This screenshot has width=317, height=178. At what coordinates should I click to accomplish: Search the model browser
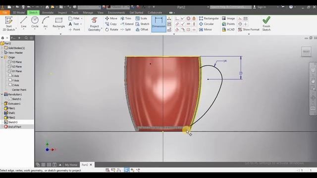click(26, 38)
